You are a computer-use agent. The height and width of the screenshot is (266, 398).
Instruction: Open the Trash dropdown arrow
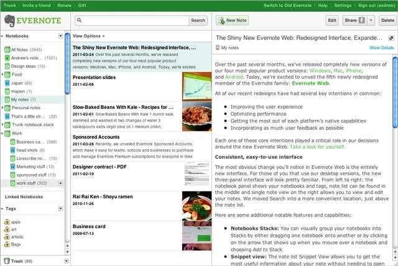pyautogui.click(x=67, y=261)
